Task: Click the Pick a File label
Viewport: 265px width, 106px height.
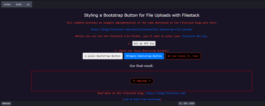Action: pyautogui.click(x=142, y=81)
